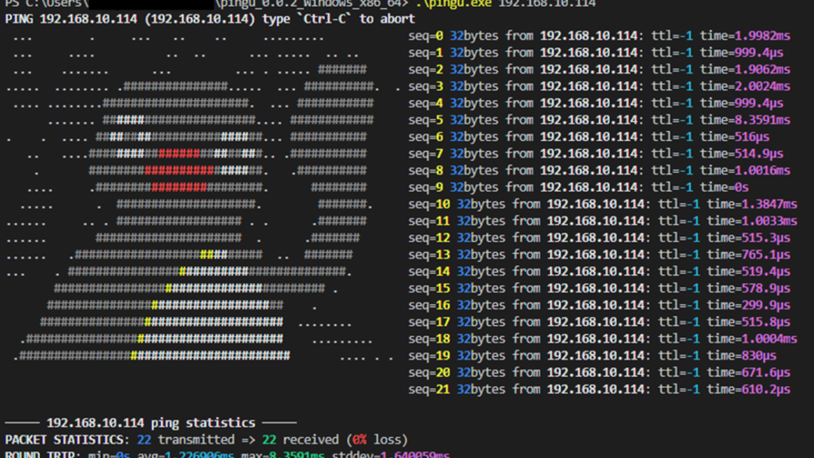This screenshot has height=458, width=814.
Task: Click the ping statistics heading
Action: [150, 422]
